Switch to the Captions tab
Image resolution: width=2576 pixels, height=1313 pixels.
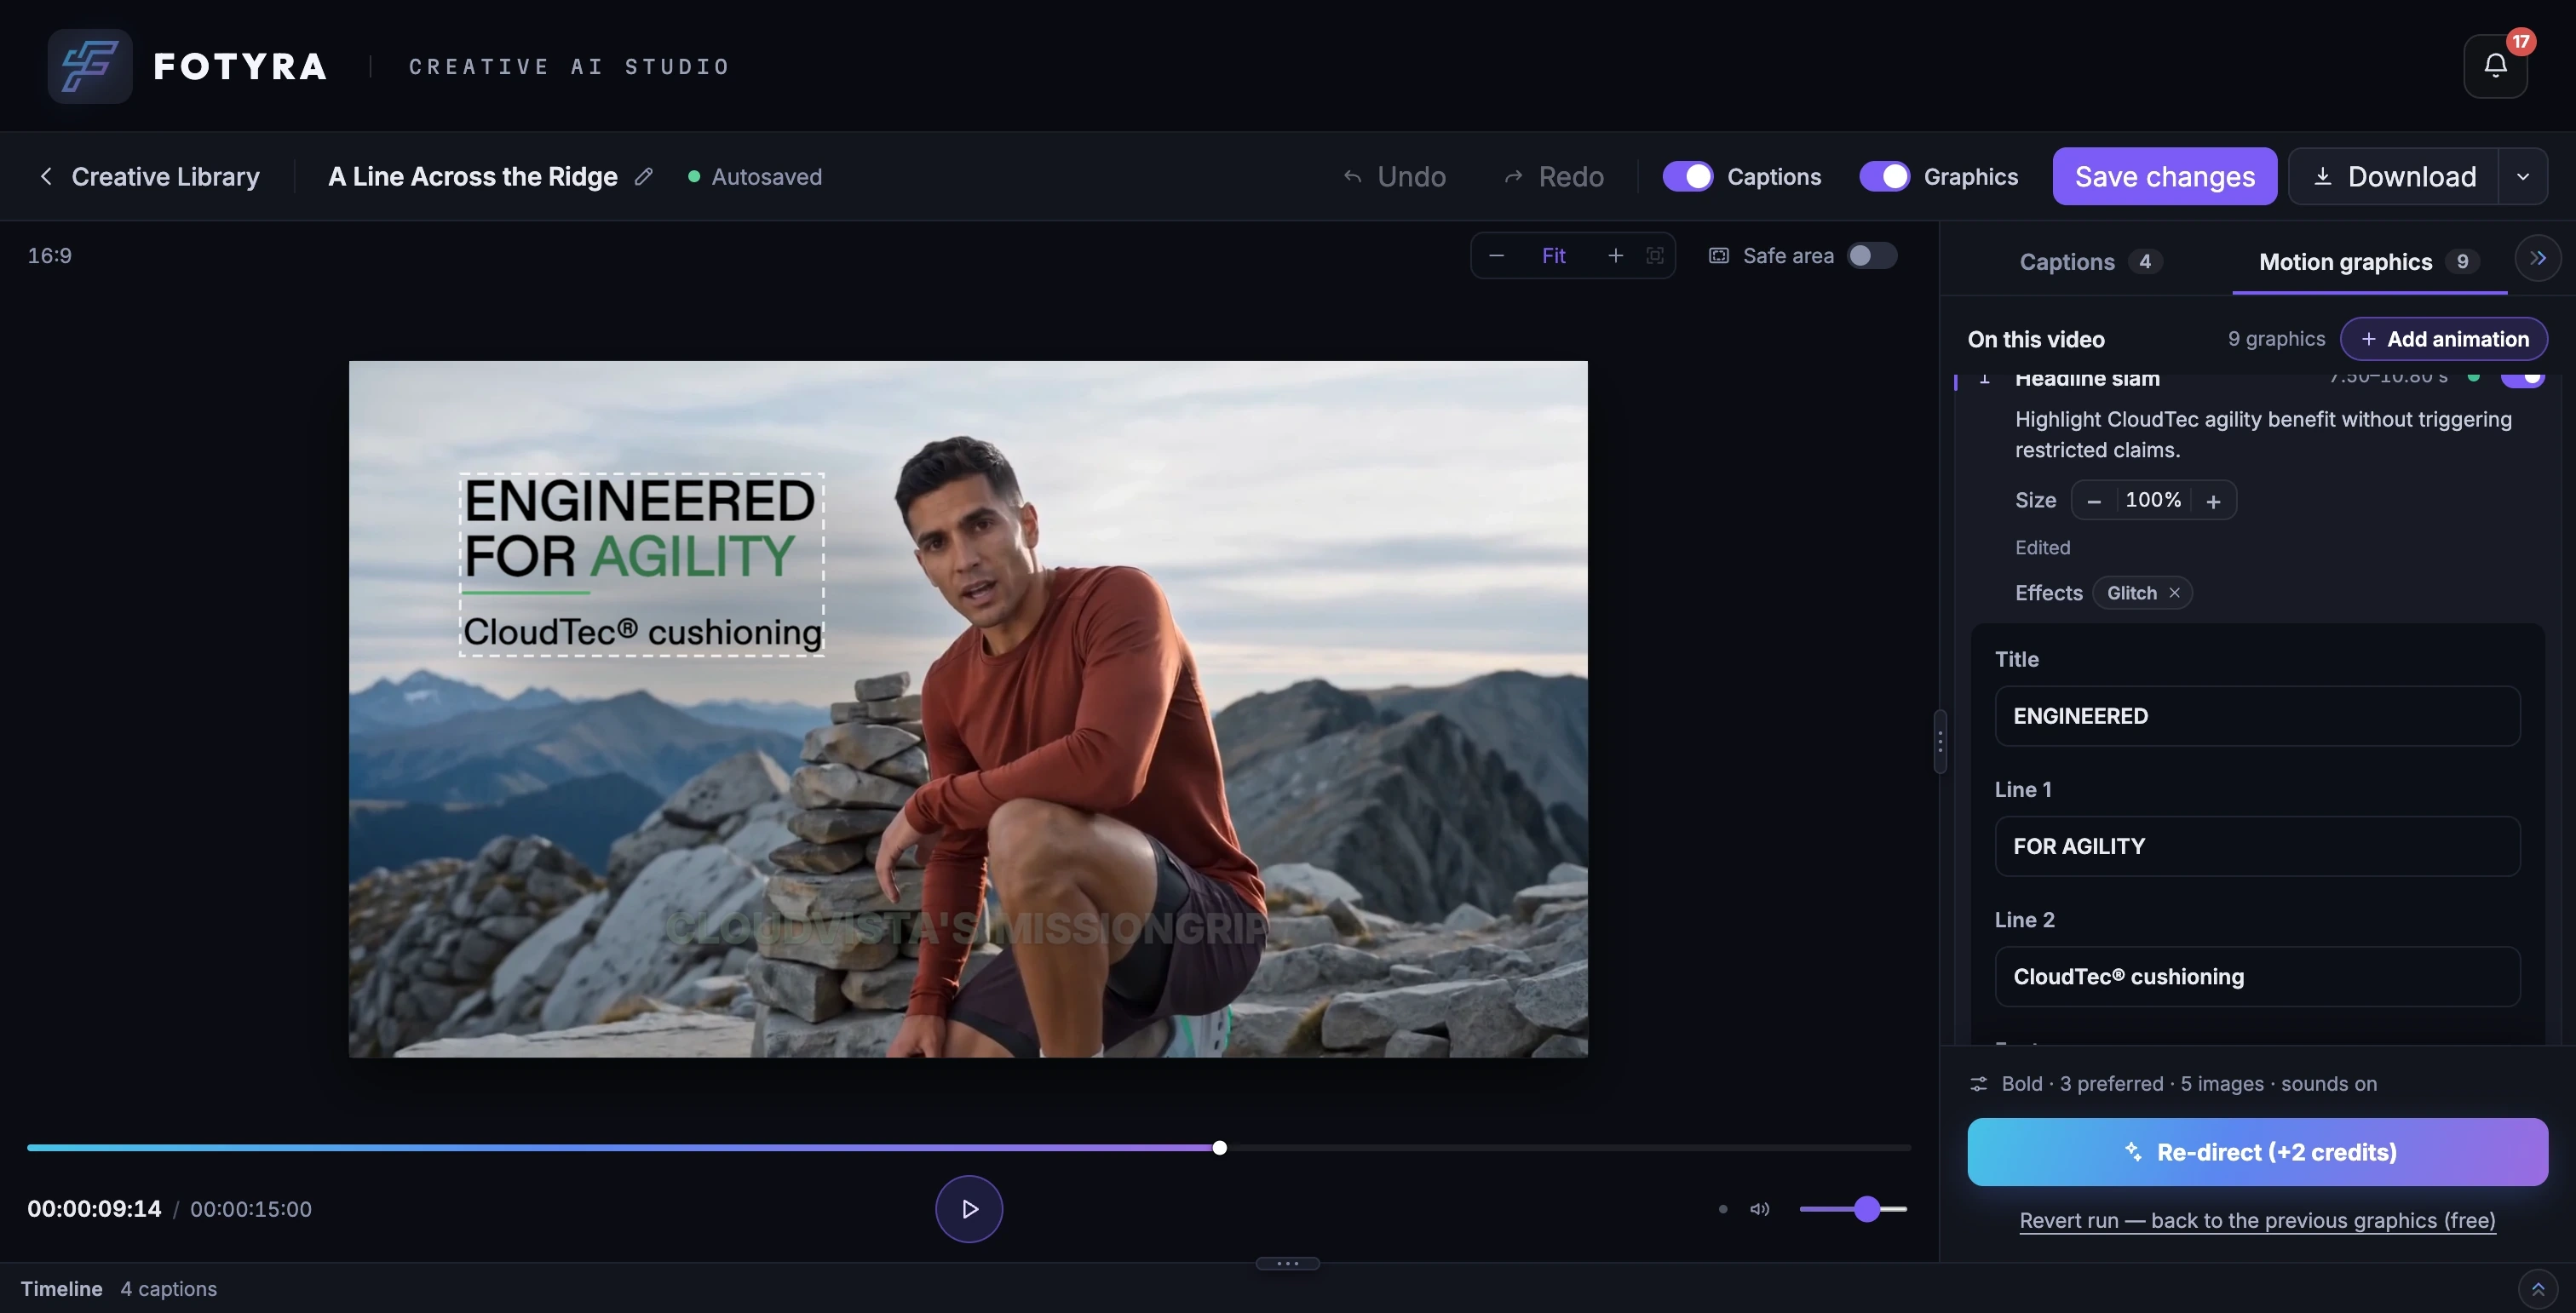click(x=2090, y=261)
